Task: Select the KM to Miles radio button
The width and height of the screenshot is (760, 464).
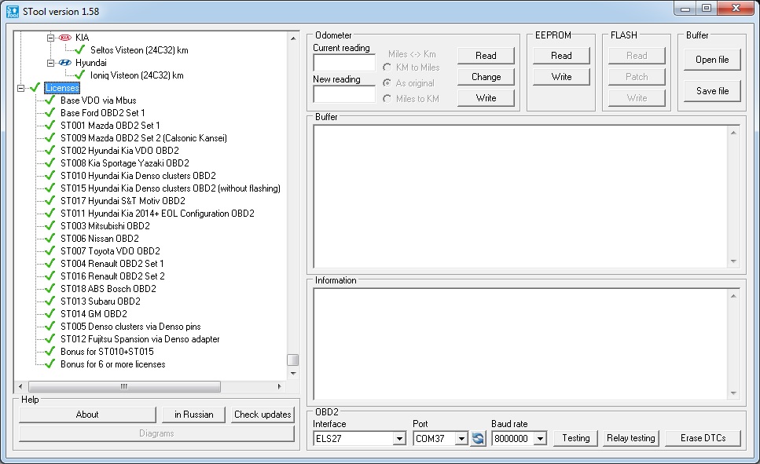Action: pyautogui.click(x=387, y=68)
